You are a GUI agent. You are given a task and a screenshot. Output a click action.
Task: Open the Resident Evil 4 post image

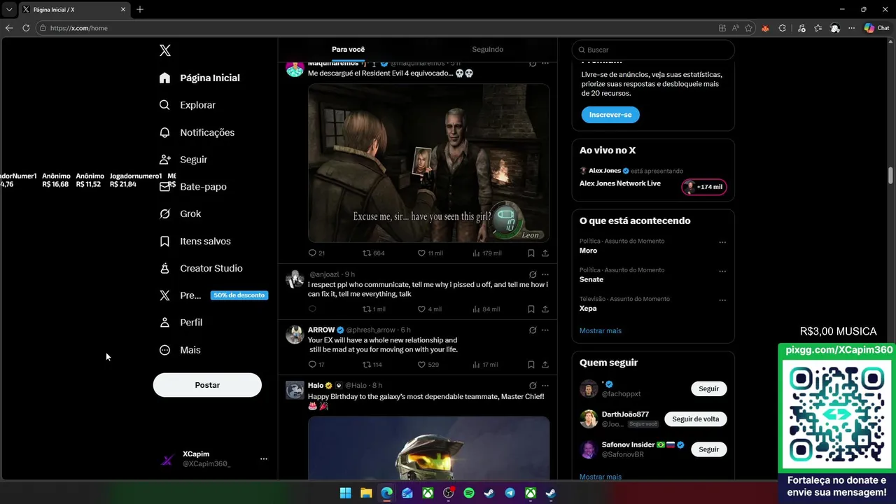point(428,163)
